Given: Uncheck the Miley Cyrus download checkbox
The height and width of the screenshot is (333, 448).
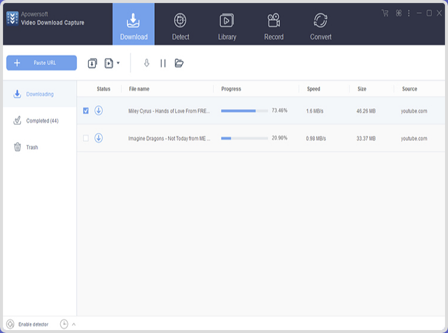Looking at the screenshot, I should click(x=86, y=111).
